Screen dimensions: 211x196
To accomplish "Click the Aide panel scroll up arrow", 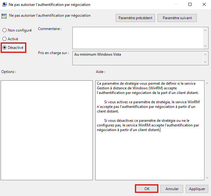I will click(206, 83).
